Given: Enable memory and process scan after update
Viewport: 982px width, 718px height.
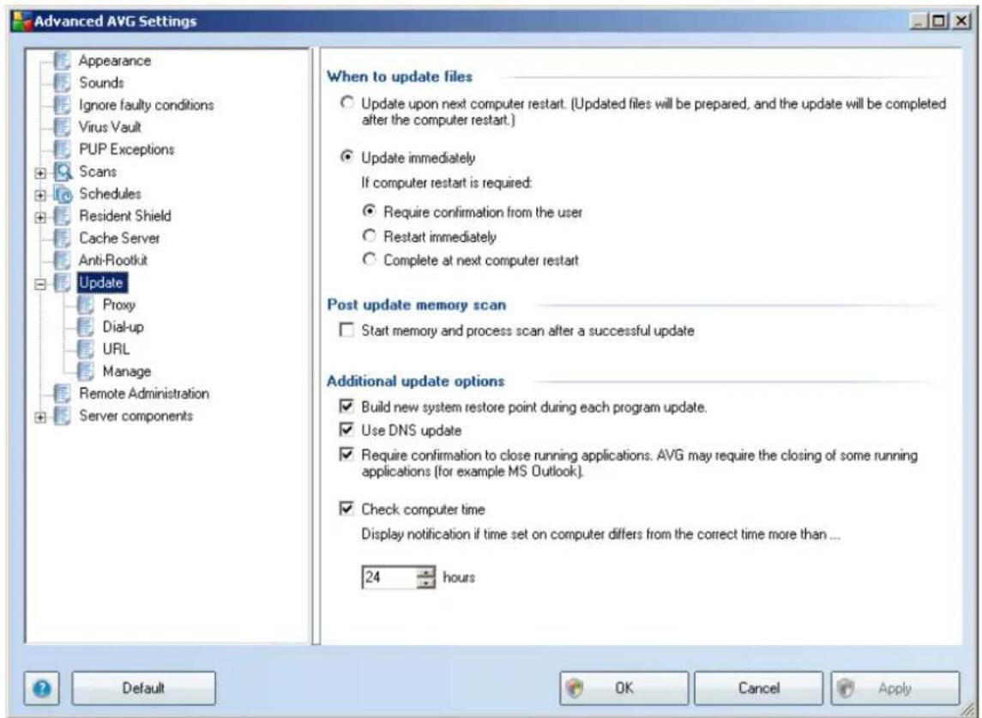Looking at the screenshot, I should pyautogui.click(x=346, y=329).
